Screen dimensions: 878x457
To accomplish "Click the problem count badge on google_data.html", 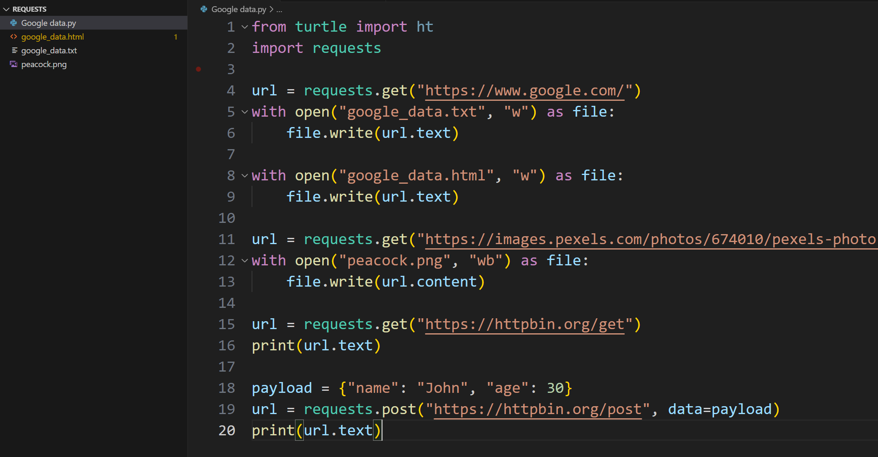I will pos(176,37).
